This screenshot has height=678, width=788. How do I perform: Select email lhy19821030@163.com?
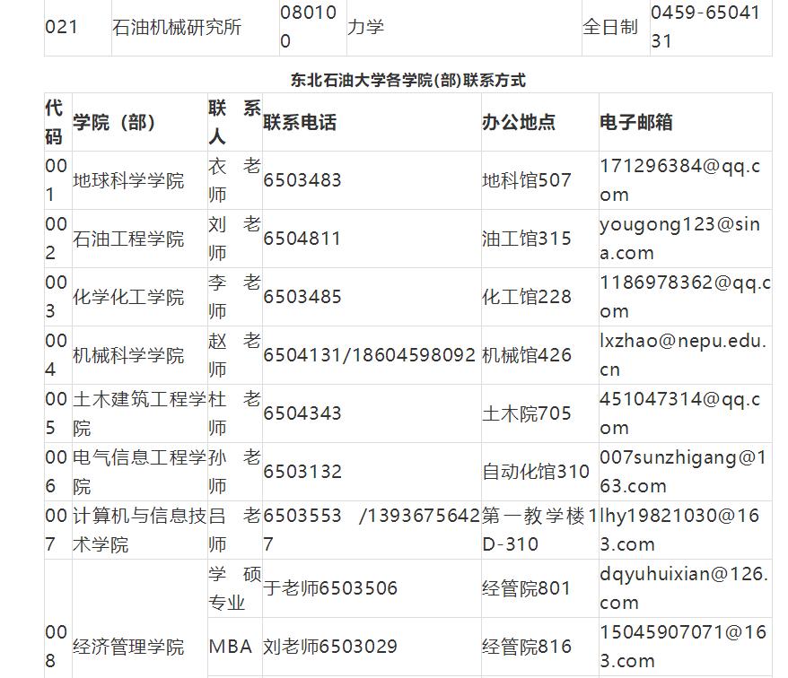pos(679,530)
